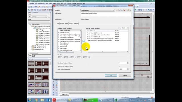Select the all-dark page thumbnail in preview

pos(45,77)
